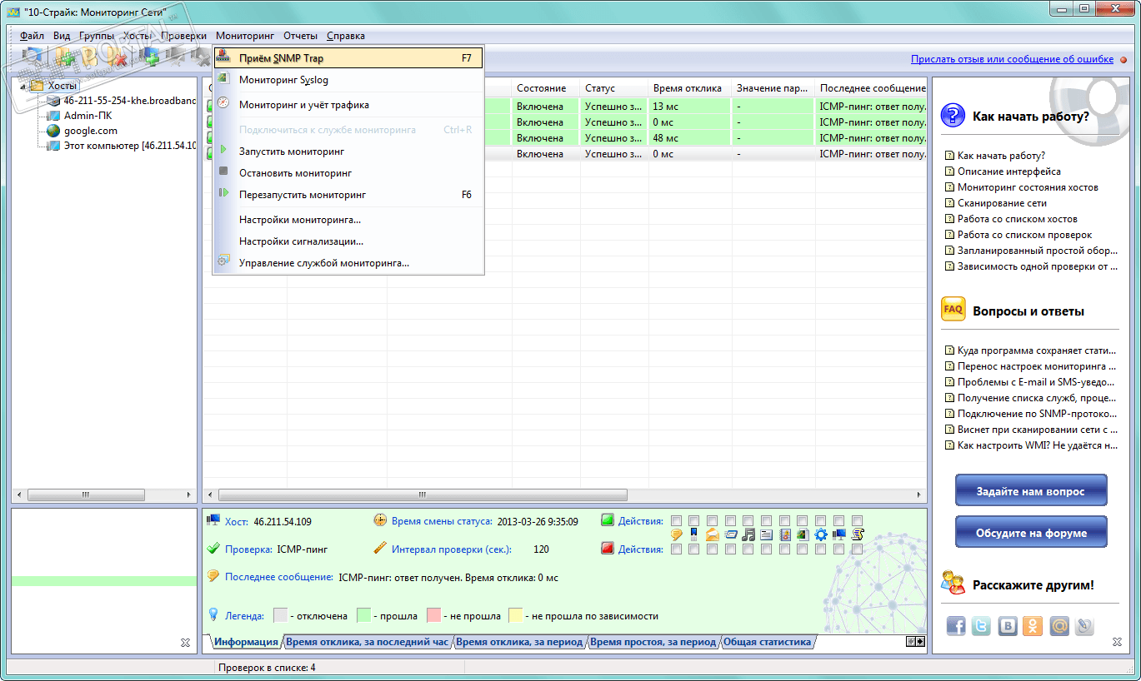Share via the Twitter icon

[981, 626]
